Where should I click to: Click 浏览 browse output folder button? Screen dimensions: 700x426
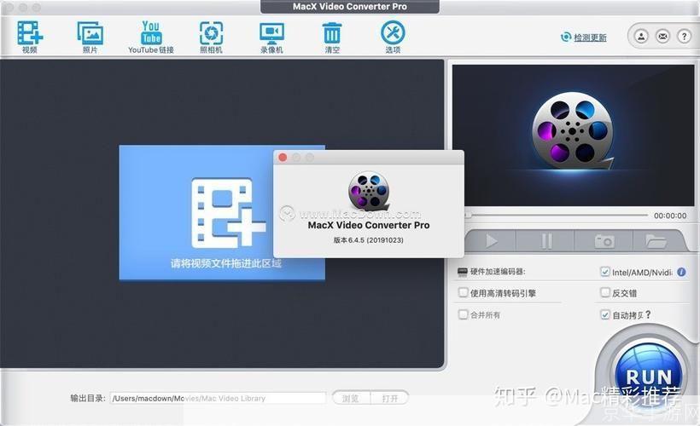pos(351,398)
